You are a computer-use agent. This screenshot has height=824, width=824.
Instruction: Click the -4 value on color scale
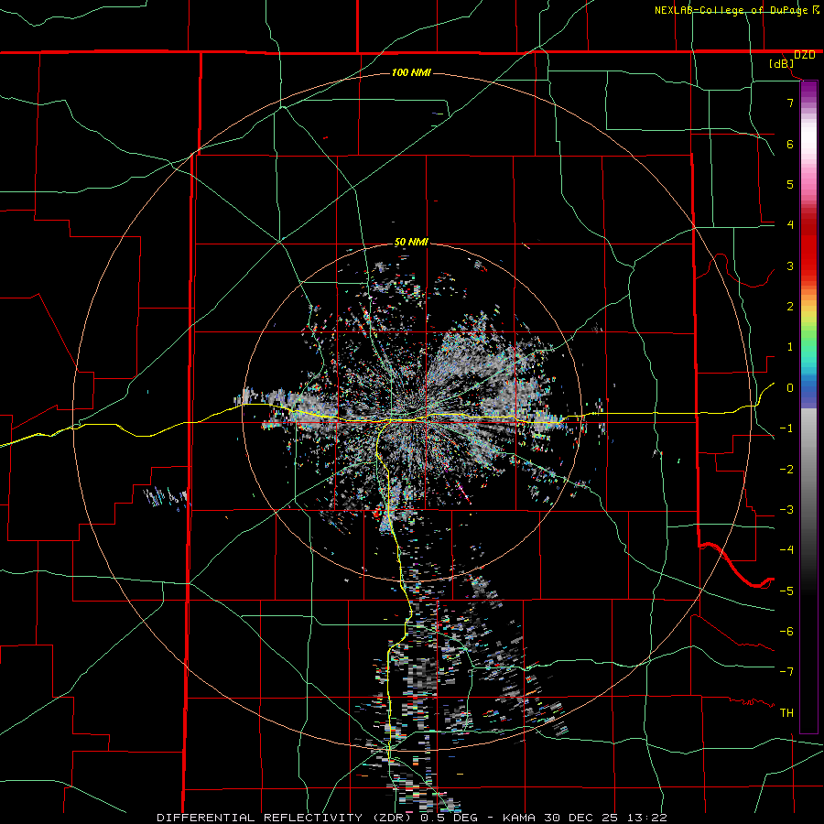pos(786,549)
